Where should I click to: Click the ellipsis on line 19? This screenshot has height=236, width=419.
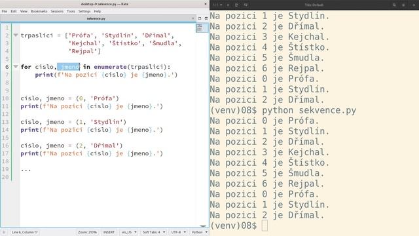26,170
